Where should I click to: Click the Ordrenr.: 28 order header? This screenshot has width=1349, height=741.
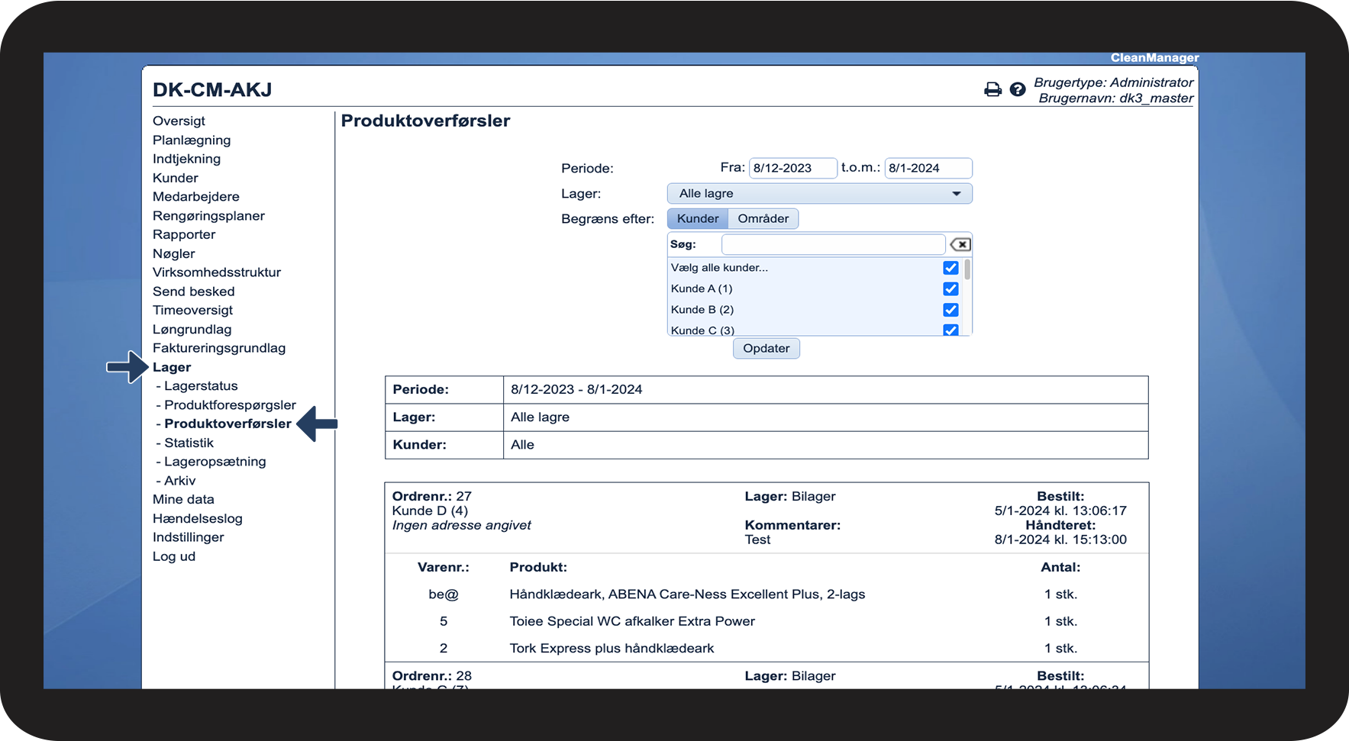click(x=432, y=676)
